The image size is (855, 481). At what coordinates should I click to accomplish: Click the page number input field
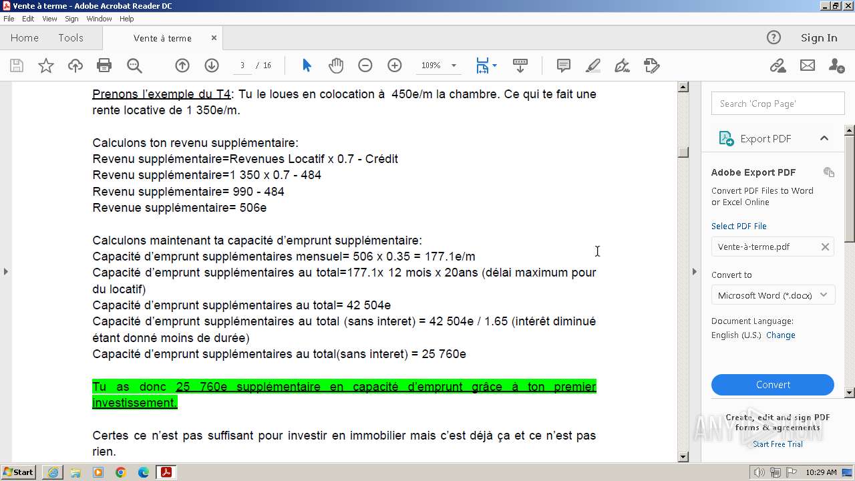[x=242, y=65]
